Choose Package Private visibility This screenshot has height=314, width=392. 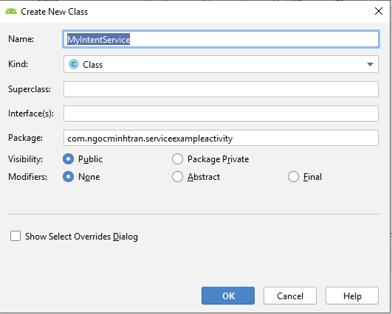point(177,159)
